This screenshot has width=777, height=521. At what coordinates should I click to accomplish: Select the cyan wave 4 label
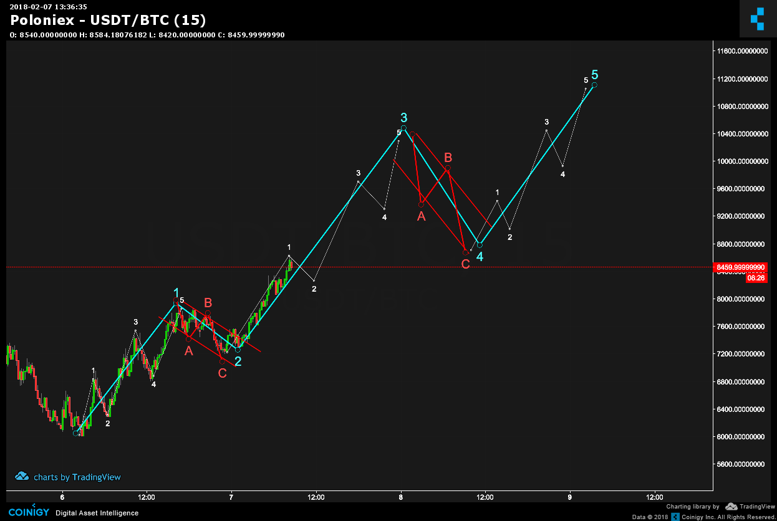click(480, 256)
